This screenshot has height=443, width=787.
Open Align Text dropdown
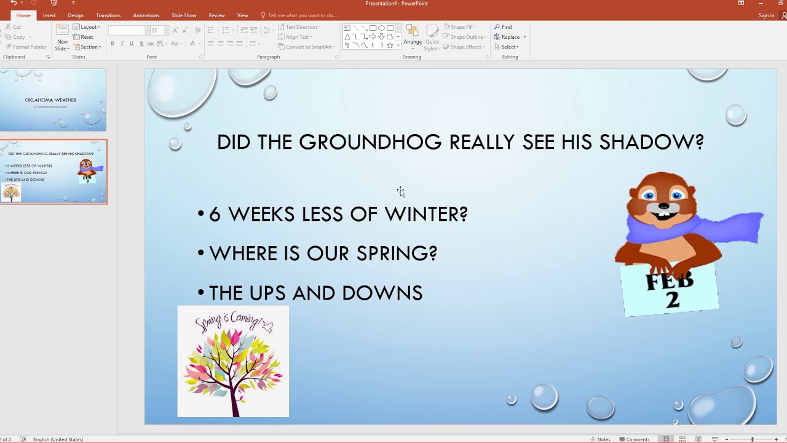tap(295, 37)
